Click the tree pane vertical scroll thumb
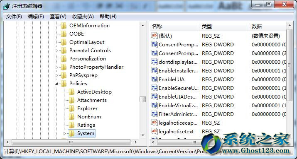The width and height of the screenshot is (297, 159). 143,99
